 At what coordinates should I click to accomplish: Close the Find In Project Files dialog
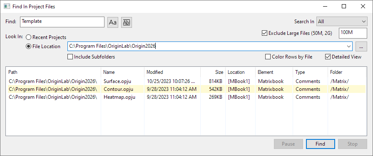pos(363,6)
